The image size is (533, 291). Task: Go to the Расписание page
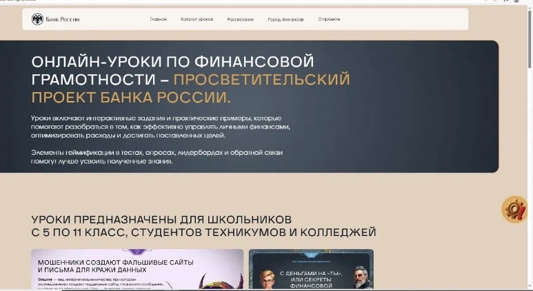tap(241, 19)
